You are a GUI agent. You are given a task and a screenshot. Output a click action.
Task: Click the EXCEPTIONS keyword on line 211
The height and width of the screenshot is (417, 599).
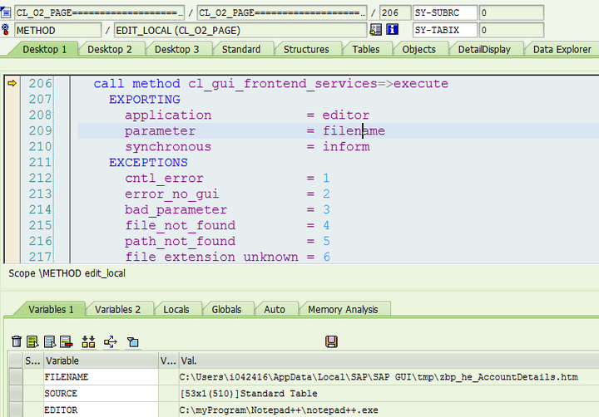tap(148, 163)
